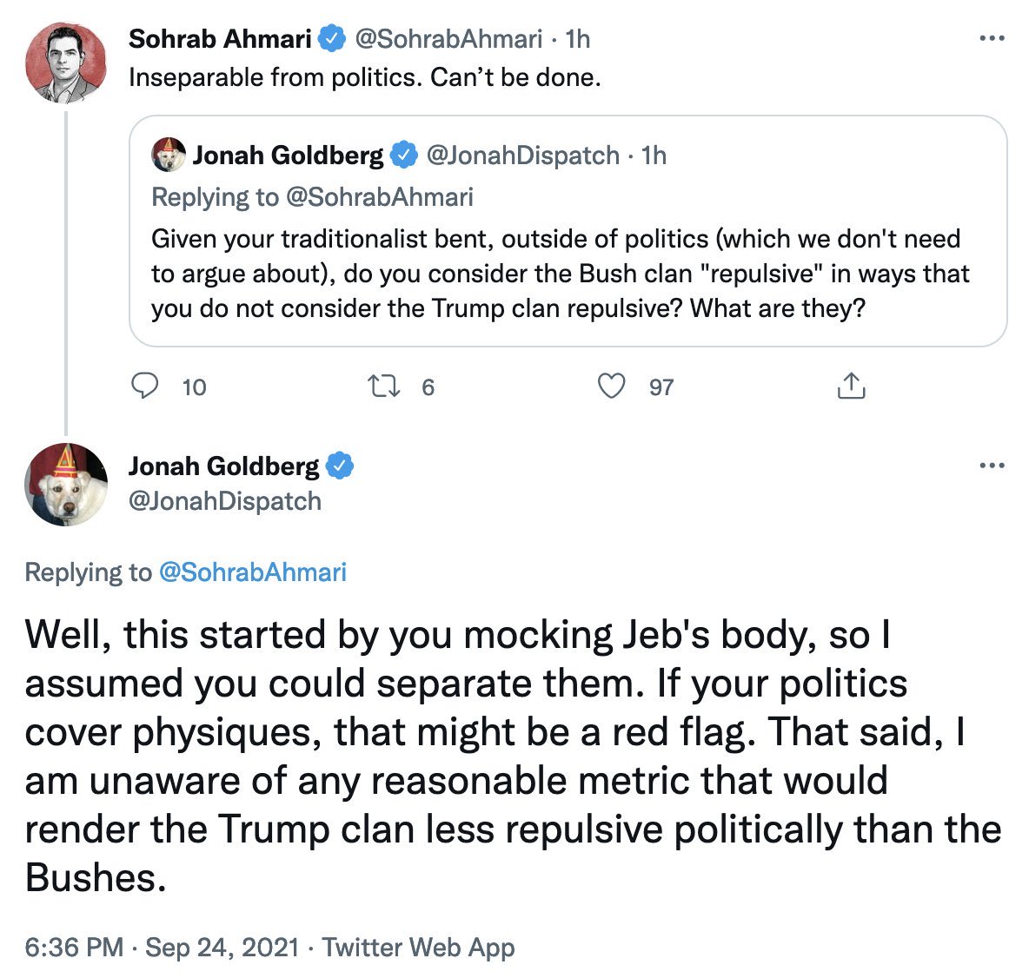Open more options on Jonah Goldberg's tweet

tap(992, 466)
